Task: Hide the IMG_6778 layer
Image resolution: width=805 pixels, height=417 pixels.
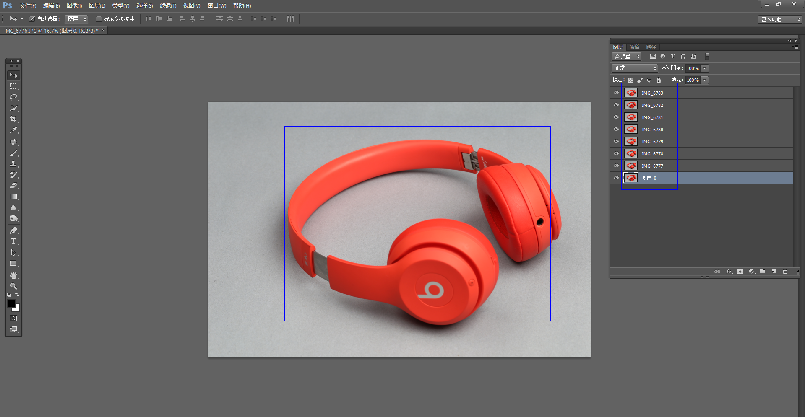Action: click(616, 154)
